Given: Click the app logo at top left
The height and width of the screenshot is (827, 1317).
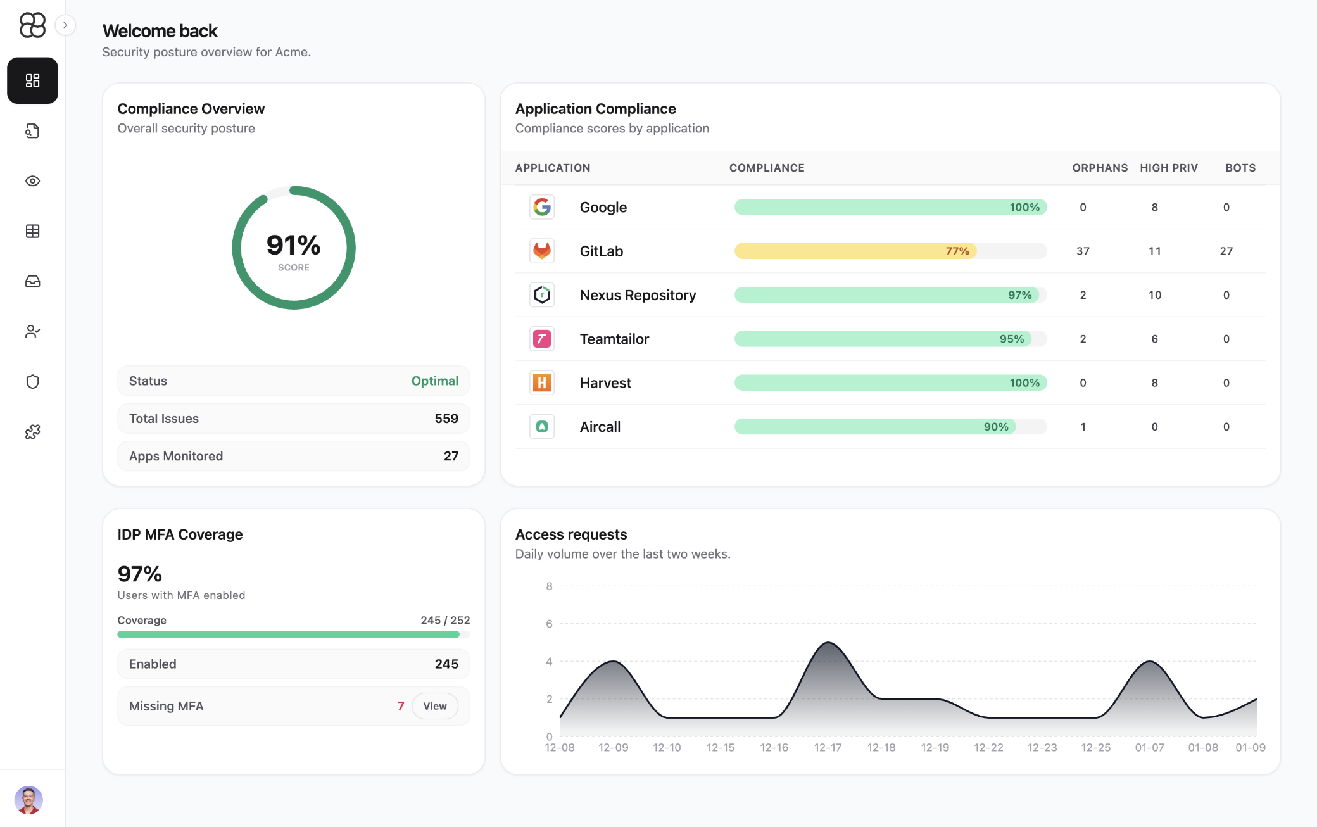Looking at the screenshot, I should tap(32, 25).
